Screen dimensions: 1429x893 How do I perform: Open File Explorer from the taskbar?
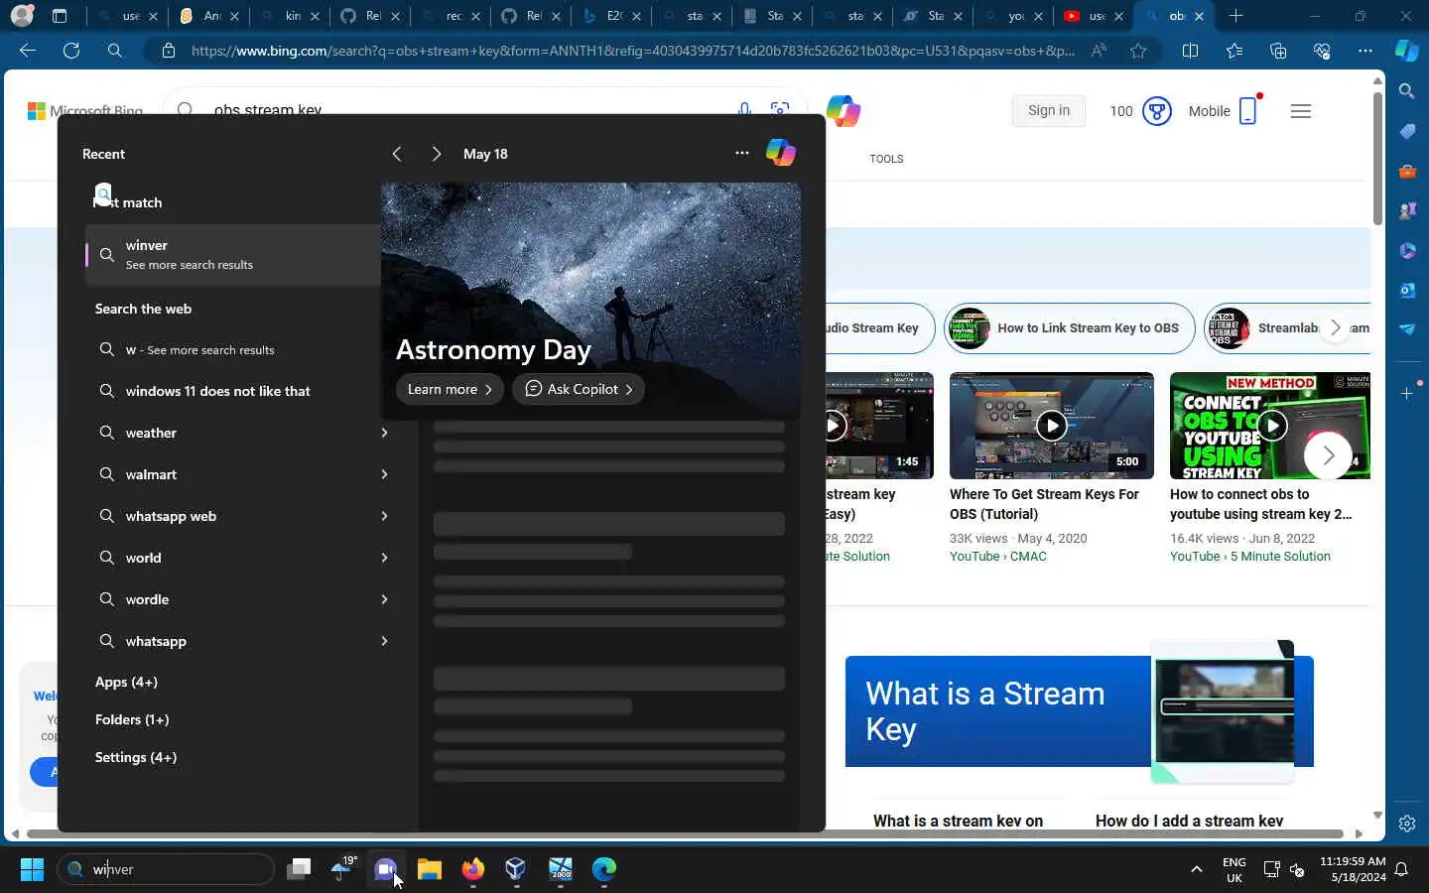coord(430,869)
